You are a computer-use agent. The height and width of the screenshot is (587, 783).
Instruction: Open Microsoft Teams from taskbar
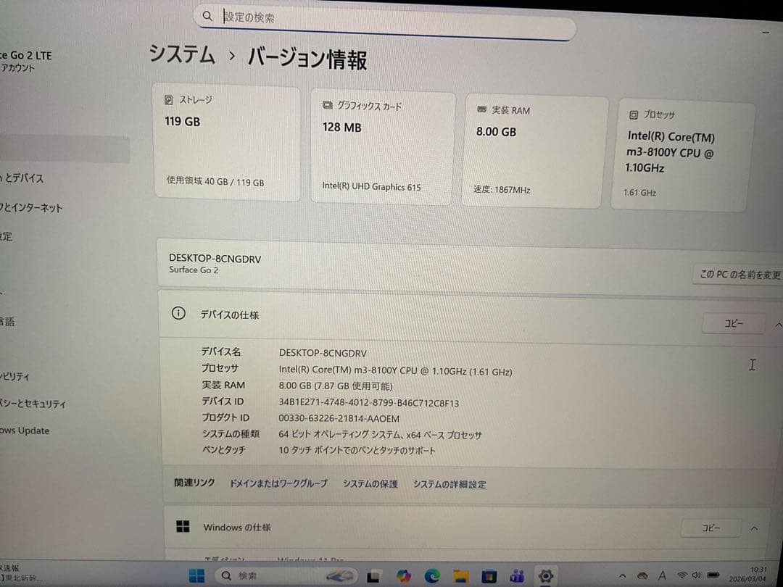(517, 577)
